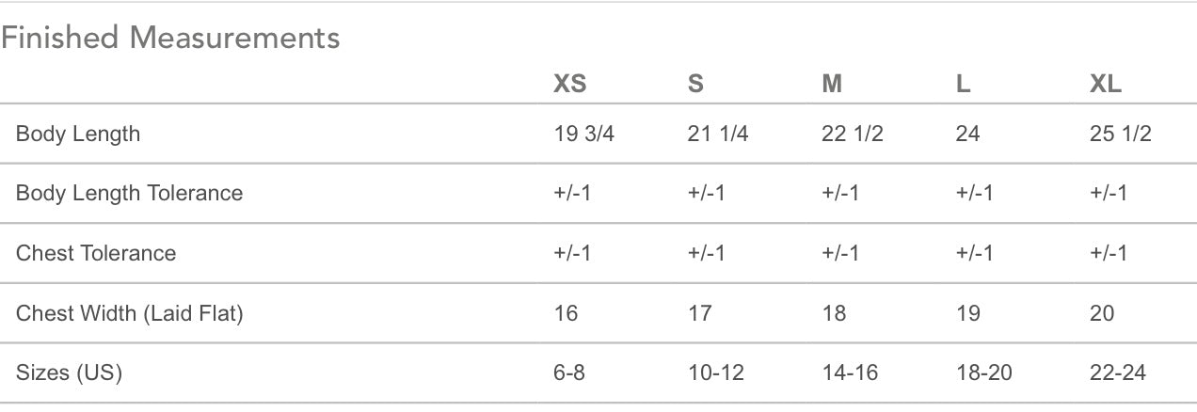Select the S size column header

695,84
